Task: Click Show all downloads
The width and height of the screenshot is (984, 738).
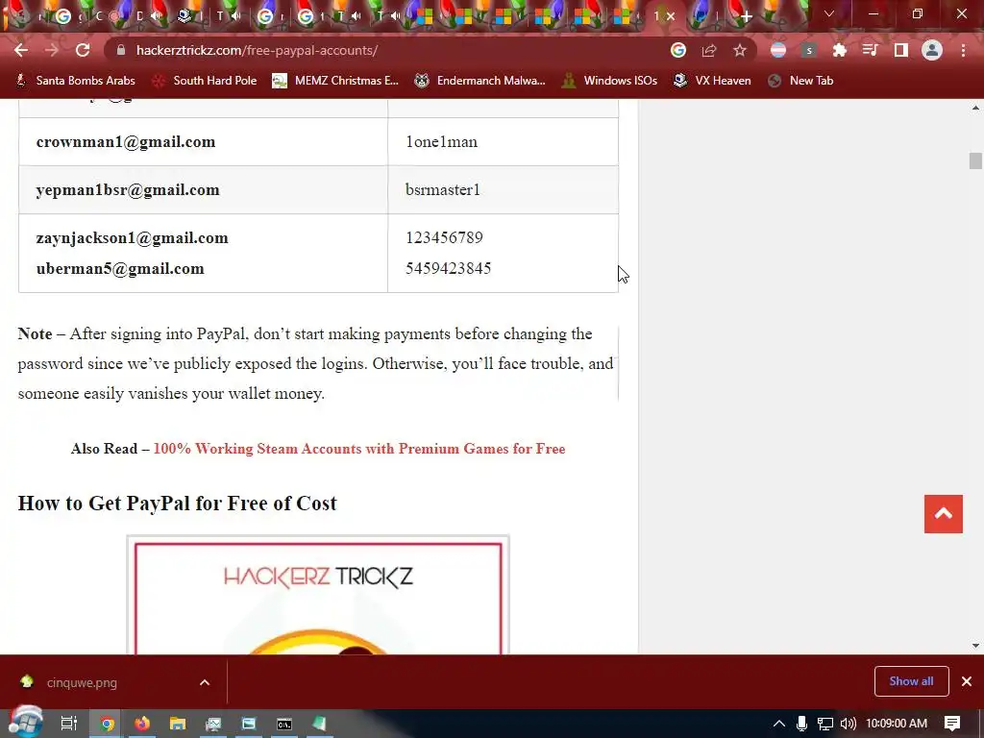Action: coord(911,681)
